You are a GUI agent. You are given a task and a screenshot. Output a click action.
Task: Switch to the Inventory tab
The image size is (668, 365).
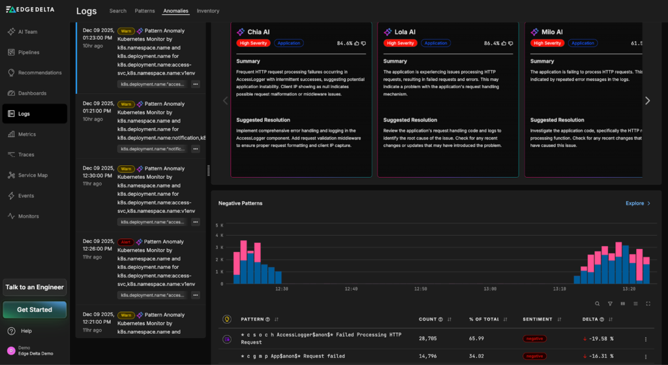(208, 11)
